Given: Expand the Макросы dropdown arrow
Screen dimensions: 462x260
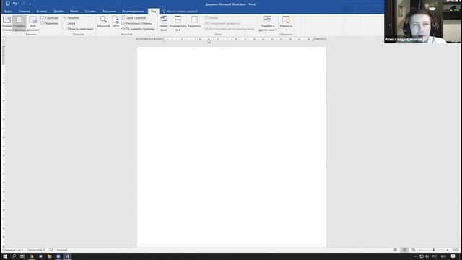Looking at the screenshot, I should tap(286, 30).
